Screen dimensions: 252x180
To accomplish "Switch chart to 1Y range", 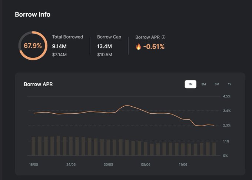I will [x=230, y=84].
